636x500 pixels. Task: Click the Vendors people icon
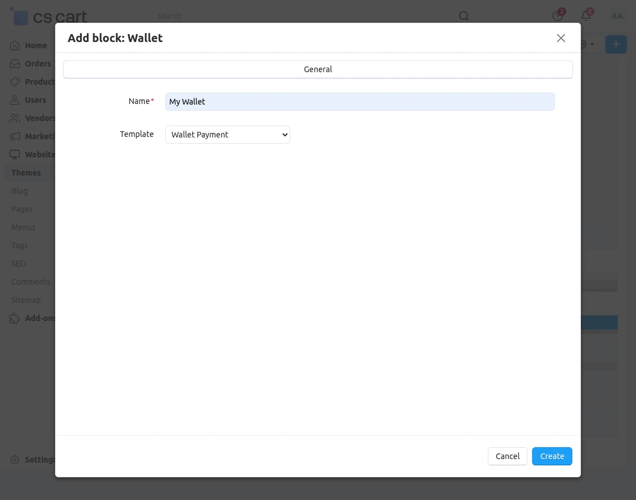15,118
